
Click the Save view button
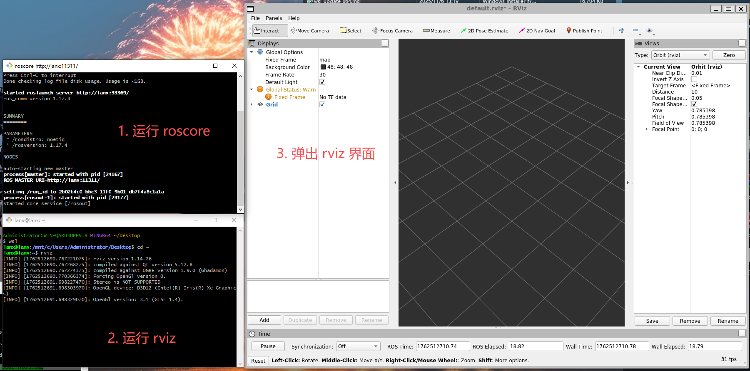point(652,321)
